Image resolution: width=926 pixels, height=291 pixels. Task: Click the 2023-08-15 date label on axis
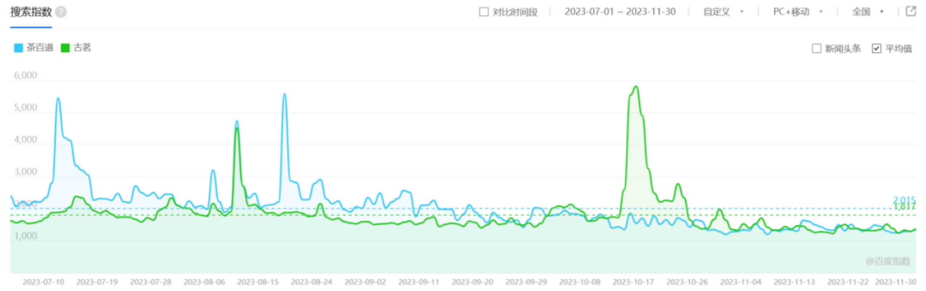point(258,282)
